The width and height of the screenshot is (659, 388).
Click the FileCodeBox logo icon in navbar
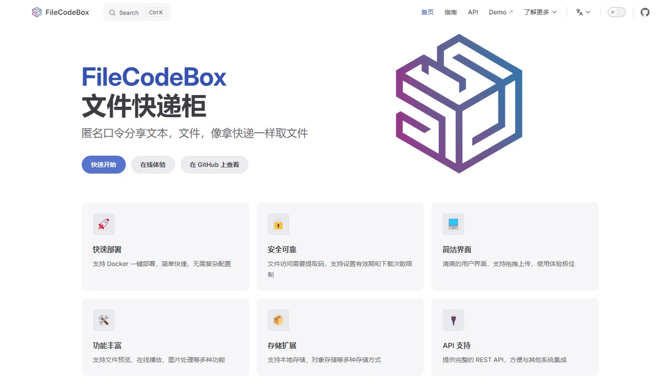[x=37, y=12]
